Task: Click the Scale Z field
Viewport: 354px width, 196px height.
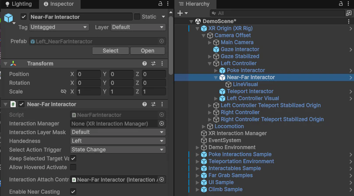Action: coord(154,92)
